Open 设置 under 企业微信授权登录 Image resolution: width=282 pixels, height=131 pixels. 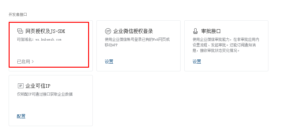point(109,62)
